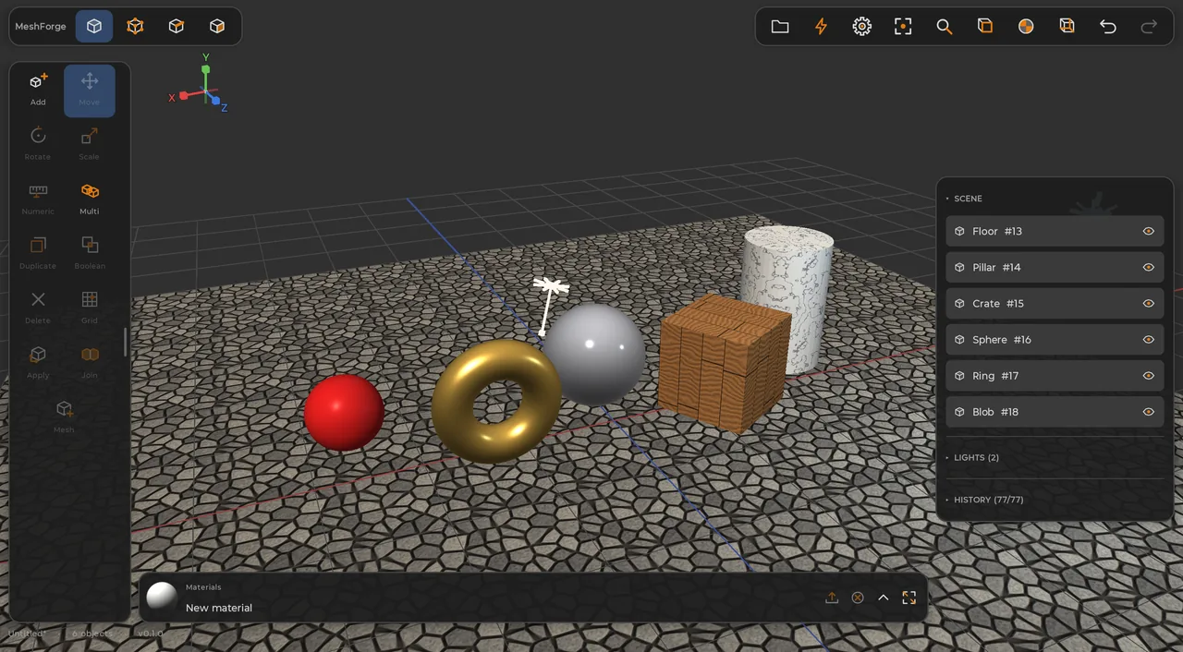Viewport: 1183px width, 652px height.
Task: Switch to vertex selection mode
Action: (x=135, y=27)
